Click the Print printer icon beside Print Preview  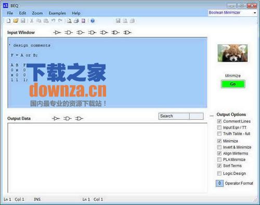76,21
